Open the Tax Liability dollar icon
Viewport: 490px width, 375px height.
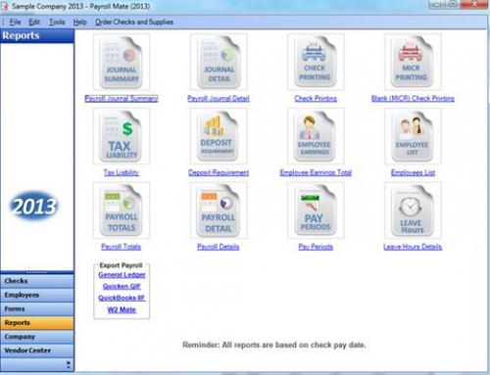coord(122,136)
